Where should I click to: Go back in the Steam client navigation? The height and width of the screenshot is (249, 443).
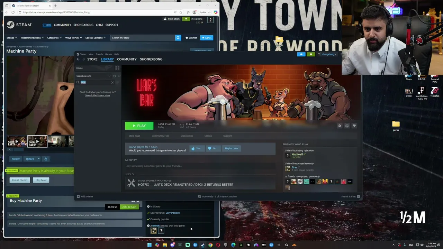pos(78,59)
